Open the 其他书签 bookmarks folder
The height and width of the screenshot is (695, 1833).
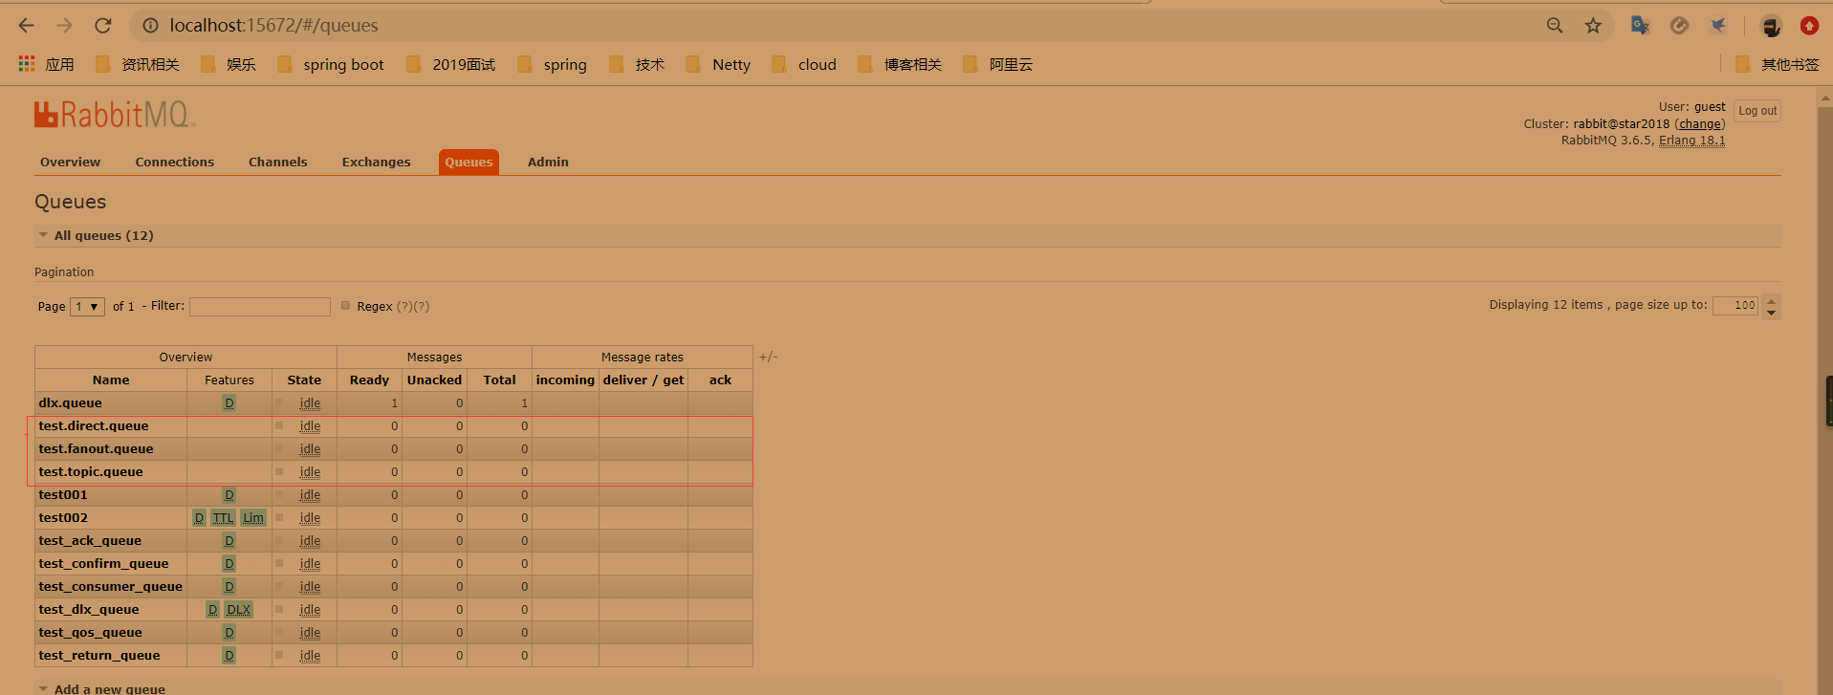click(1778, 64)
